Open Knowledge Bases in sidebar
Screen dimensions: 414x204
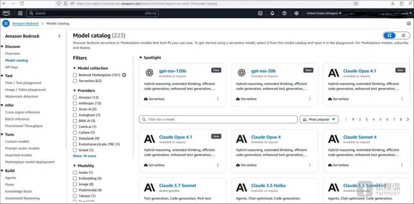click(18, 191)
